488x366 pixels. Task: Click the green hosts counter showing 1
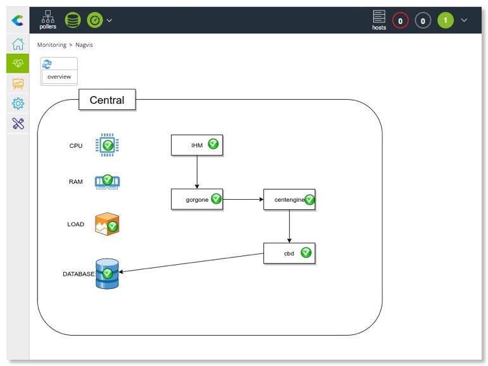(x=445, y=21)
